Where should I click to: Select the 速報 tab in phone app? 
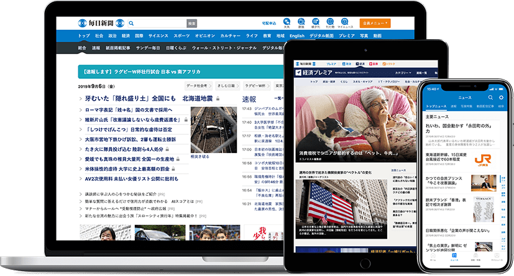tap(453, 107)
